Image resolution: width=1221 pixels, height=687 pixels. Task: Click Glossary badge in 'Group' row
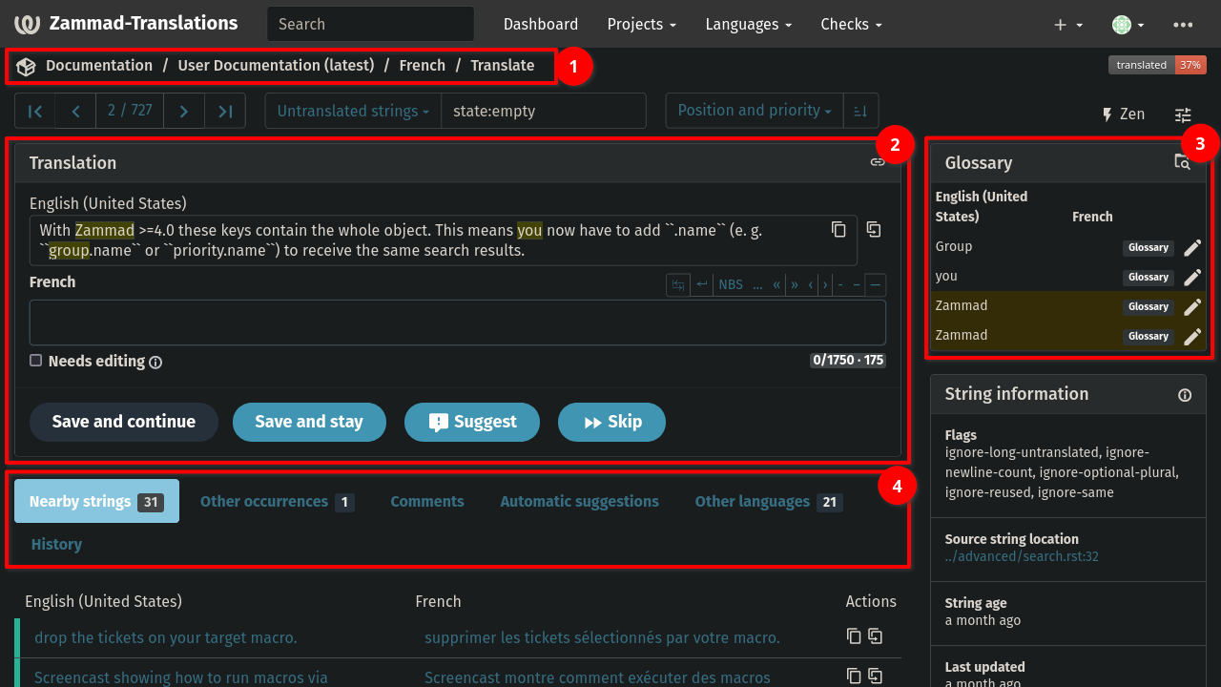click(1149, 248)
